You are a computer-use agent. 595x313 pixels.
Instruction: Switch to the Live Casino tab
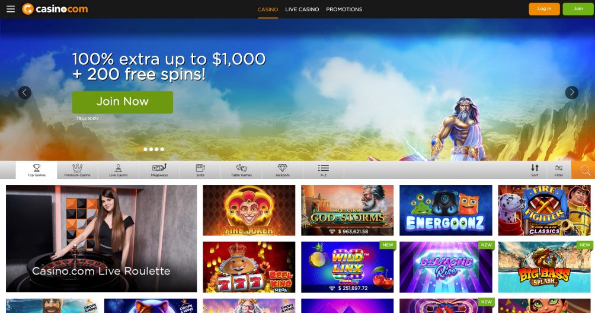302,9
